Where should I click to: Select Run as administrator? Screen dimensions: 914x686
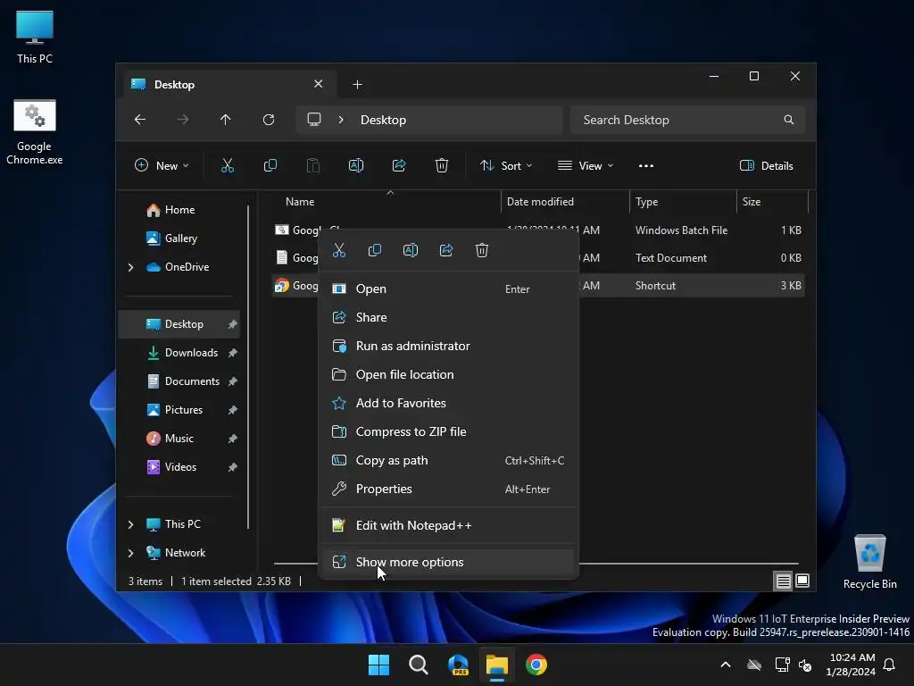(449, 346)
